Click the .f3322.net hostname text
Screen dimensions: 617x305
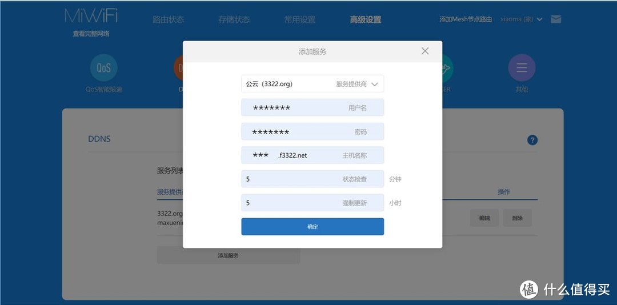(292, 155)
